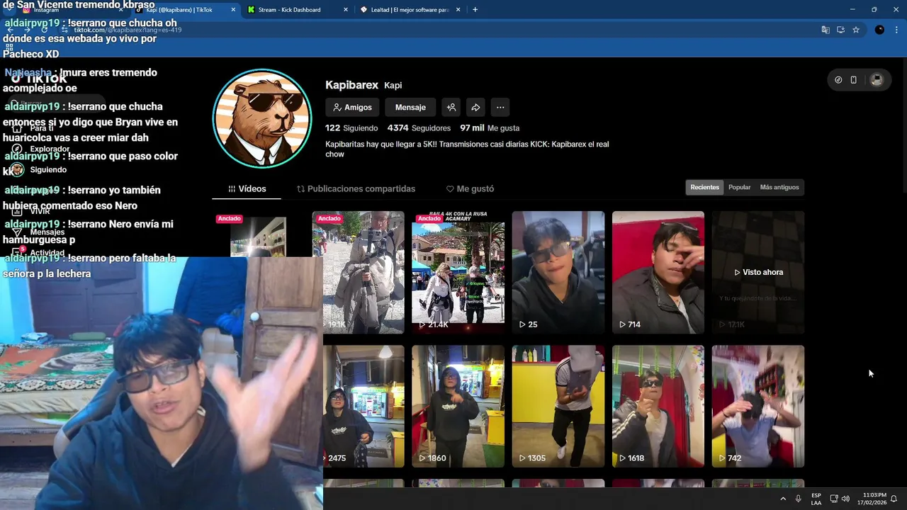Viewport: 907px width, 510px height.
Task: Sort videos by Popular
Action: 739,187
